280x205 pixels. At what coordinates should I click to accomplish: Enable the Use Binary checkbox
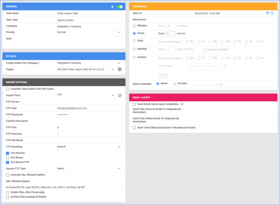pyautogui.click(x=7, y=158)
